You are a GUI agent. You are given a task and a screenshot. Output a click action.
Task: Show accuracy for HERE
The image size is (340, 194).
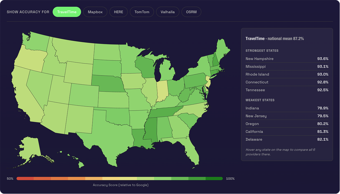coord(118,12)
